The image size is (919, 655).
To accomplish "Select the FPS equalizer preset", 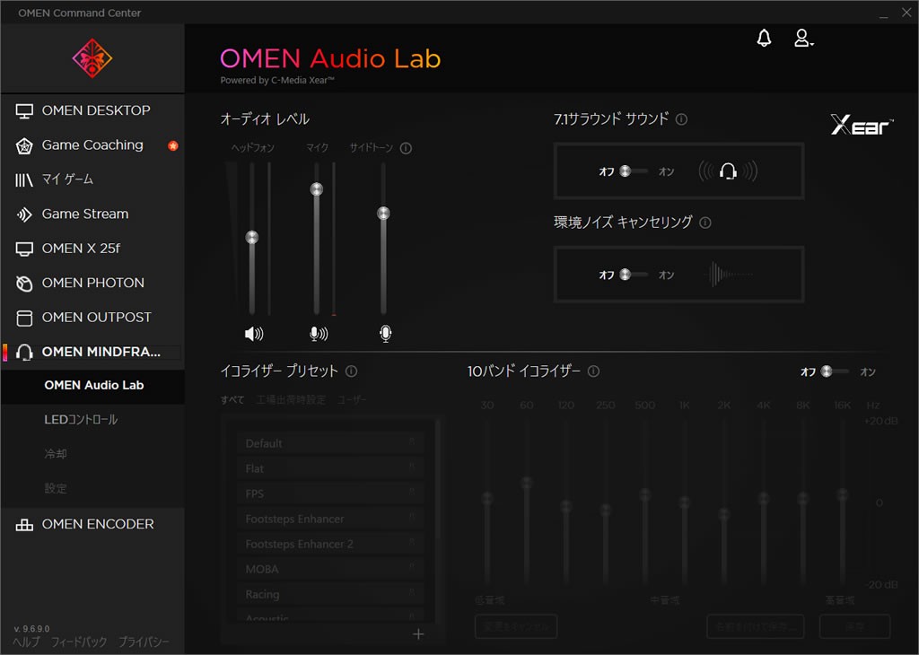I will point(330,493).
